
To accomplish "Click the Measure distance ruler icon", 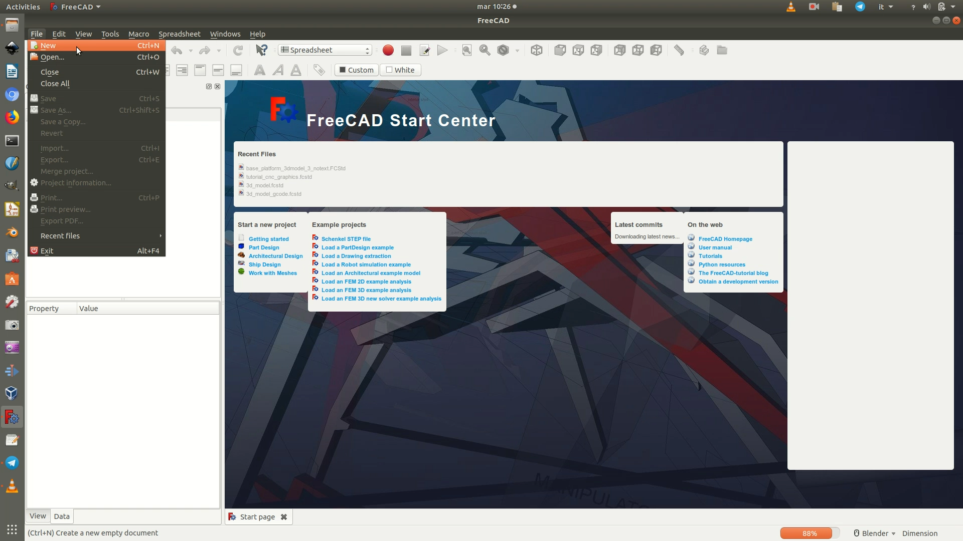I will coord(679,50).
